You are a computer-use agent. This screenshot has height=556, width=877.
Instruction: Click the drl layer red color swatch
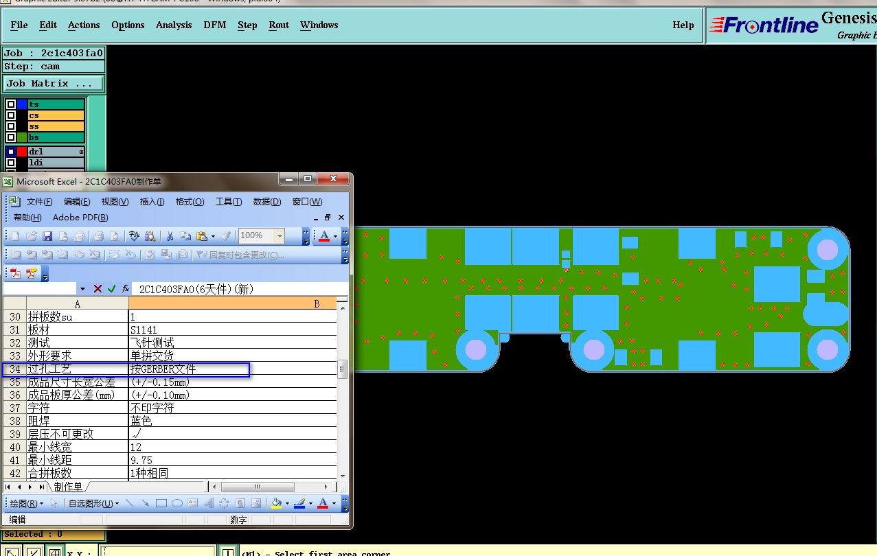pos(23,152)
